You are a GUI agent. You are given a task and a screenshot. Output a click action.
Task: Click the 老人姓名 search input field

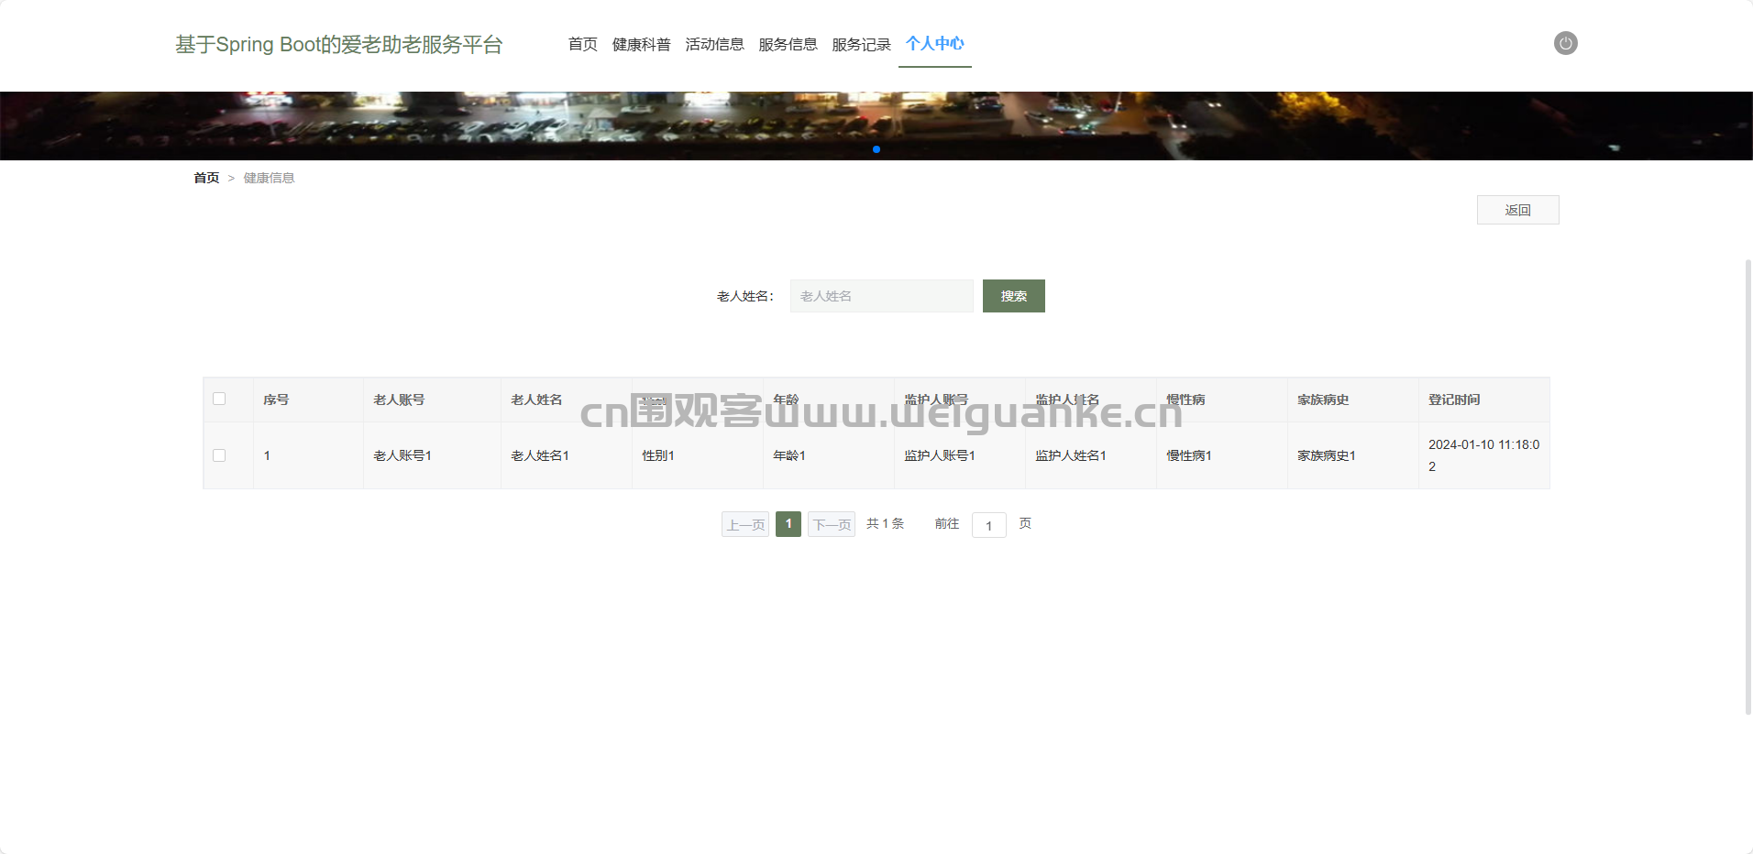[x=881, y=296]
